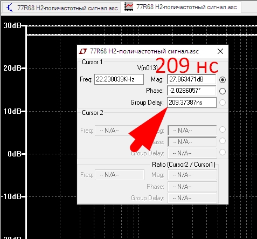The height and width of the screenshot is (239, 257).
Task: Click Group Delay field 209.37387ns
Action: (x=192, y=103)
